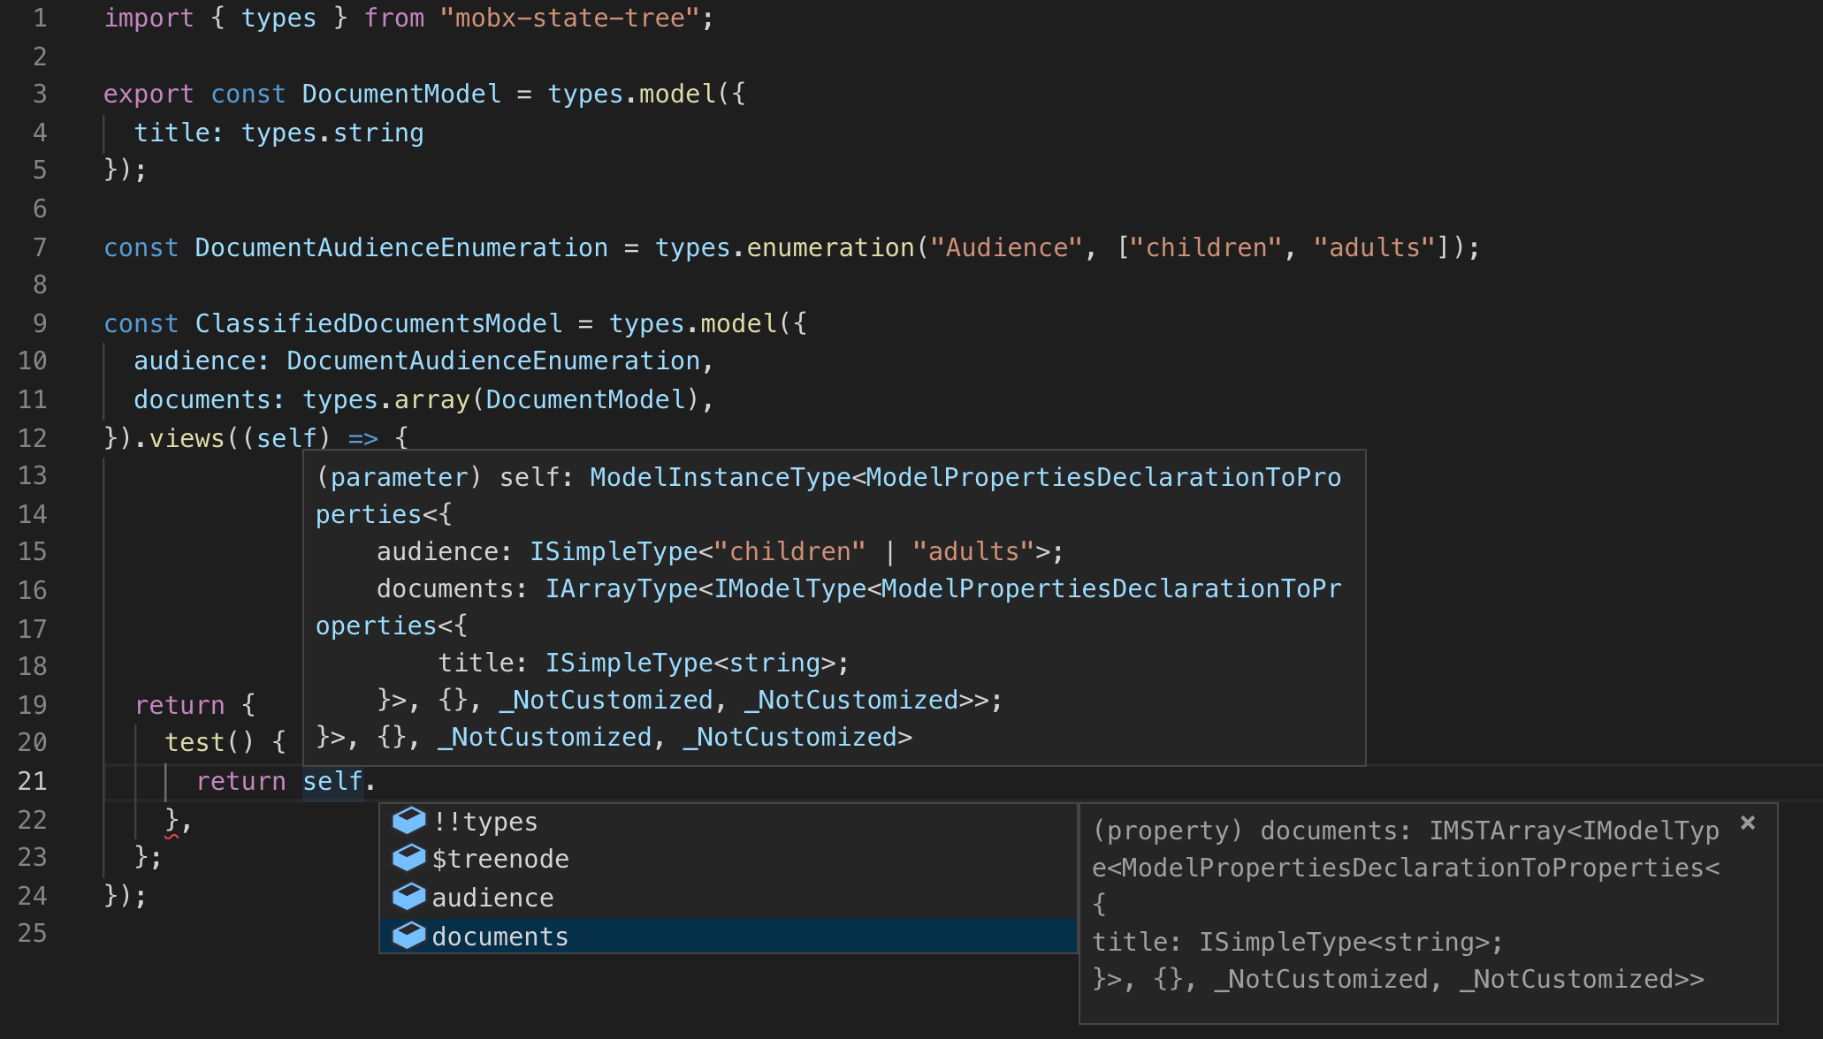Click the cube icon beside $treenode suggestion
1823x1039 pixels.
pos(408,858)
